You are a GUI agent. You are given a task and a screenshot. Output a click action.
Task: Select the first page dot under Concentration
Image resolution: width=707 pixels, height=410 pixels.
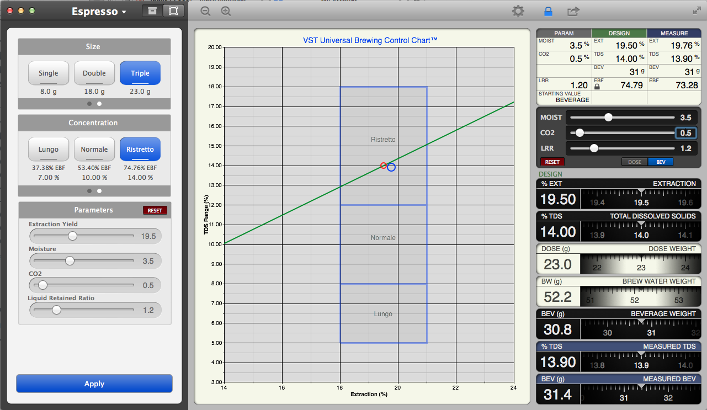(x=89, y=191)
